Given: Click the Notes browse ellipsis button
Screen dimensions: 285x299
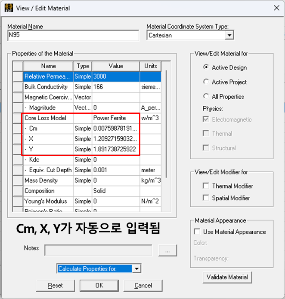Looking at the screenshot, I should [167, 250].
